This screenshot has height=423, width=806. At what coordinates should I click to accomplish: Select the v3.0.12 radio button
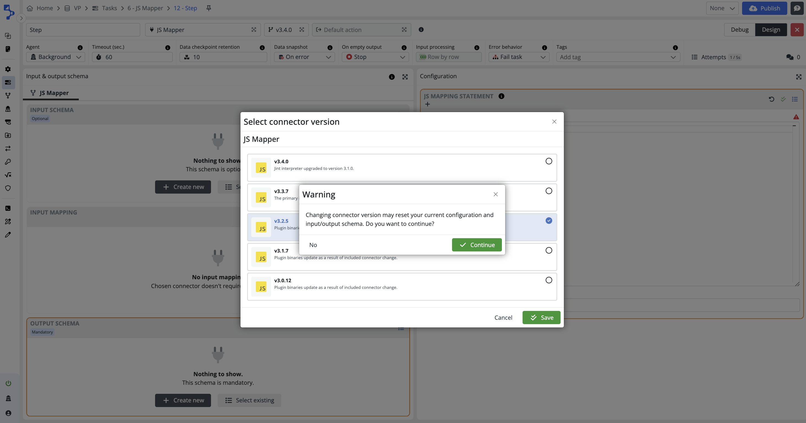pos(548,280)
